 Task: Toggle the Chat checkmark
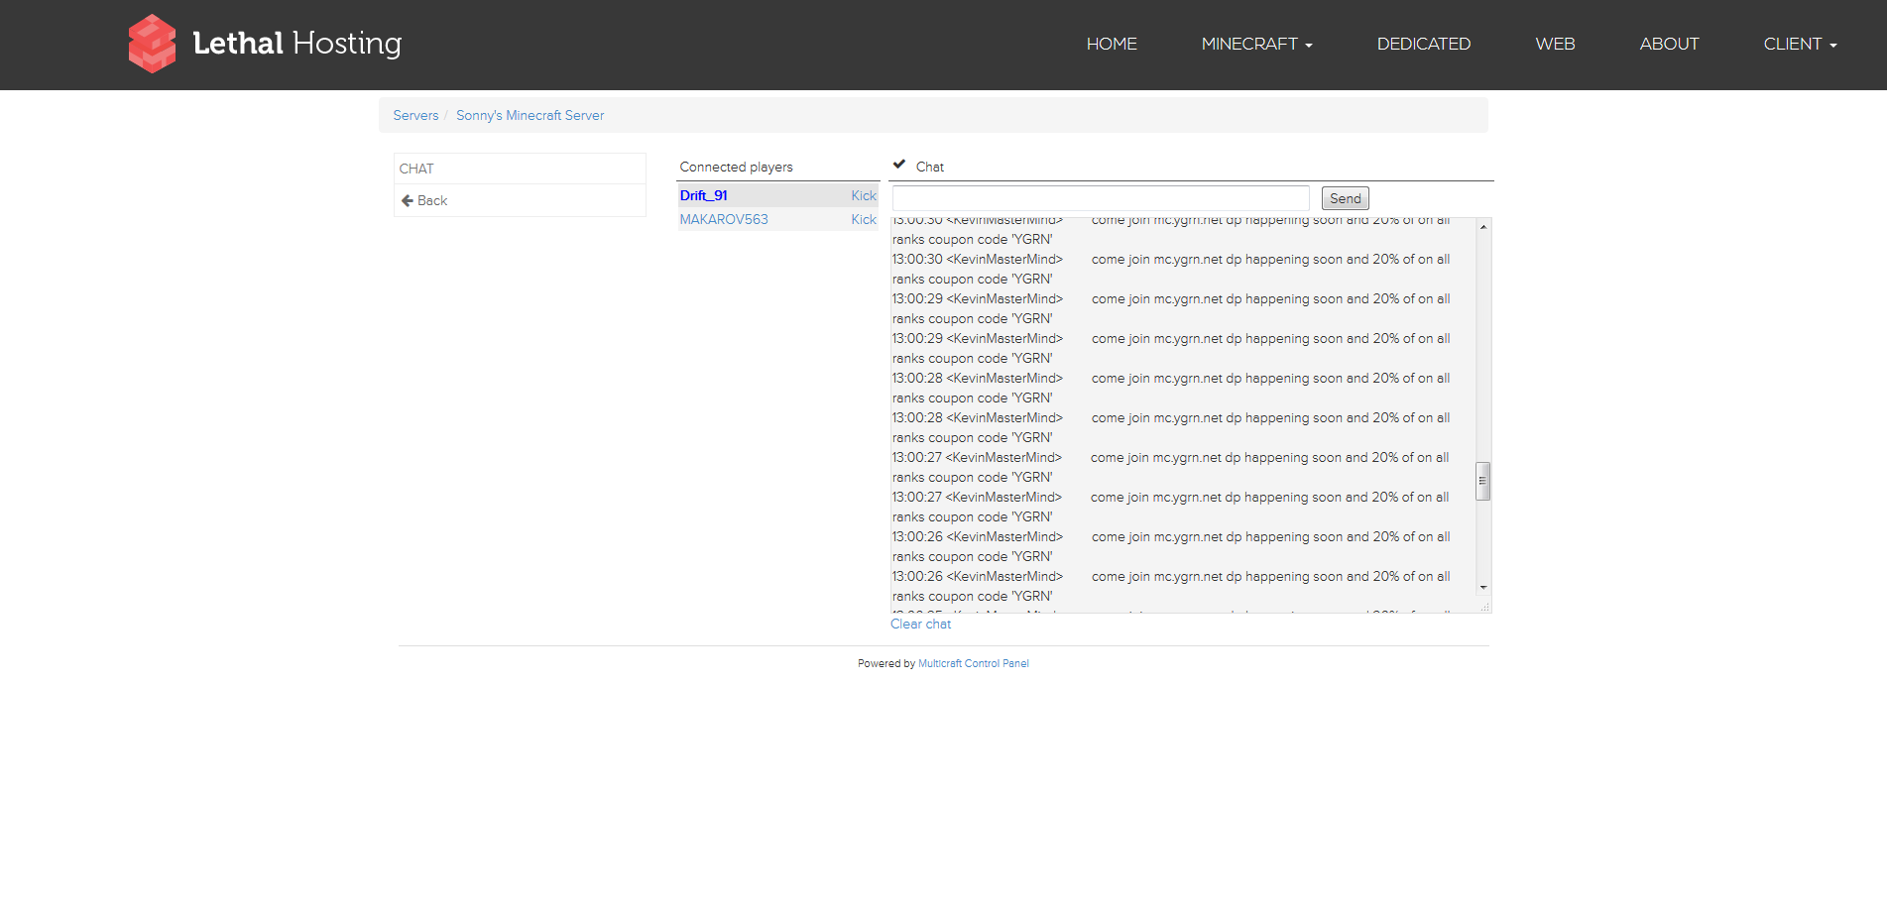(x=899, y=165)
